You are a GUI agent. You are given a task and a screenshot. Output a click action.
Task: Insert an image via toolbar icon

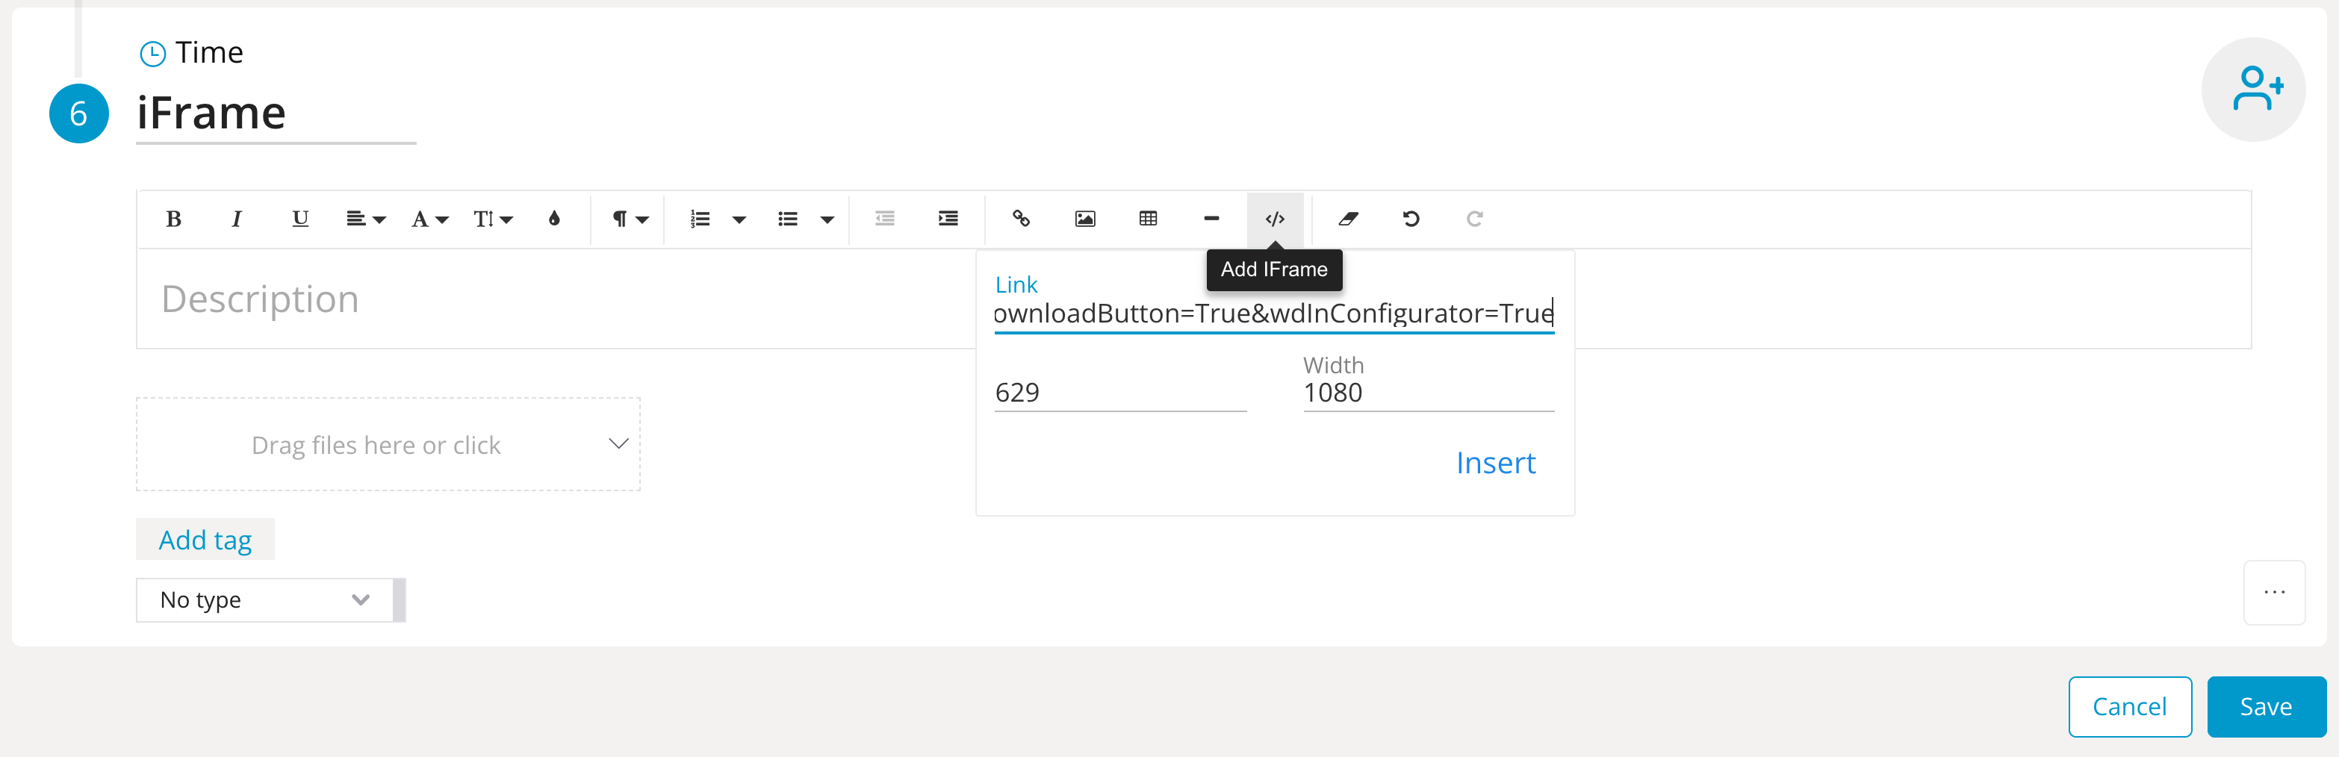coord(1084,219)
